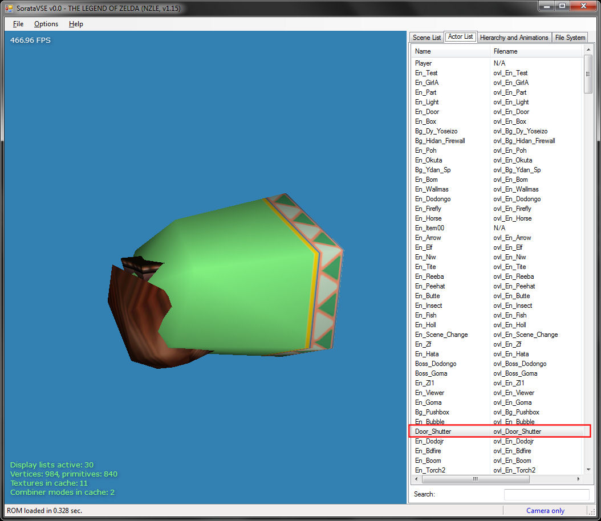Select the En_Butte actor row
Viewport: 601px width, 521px height.
pyautogui.click(x=498, y=296)
